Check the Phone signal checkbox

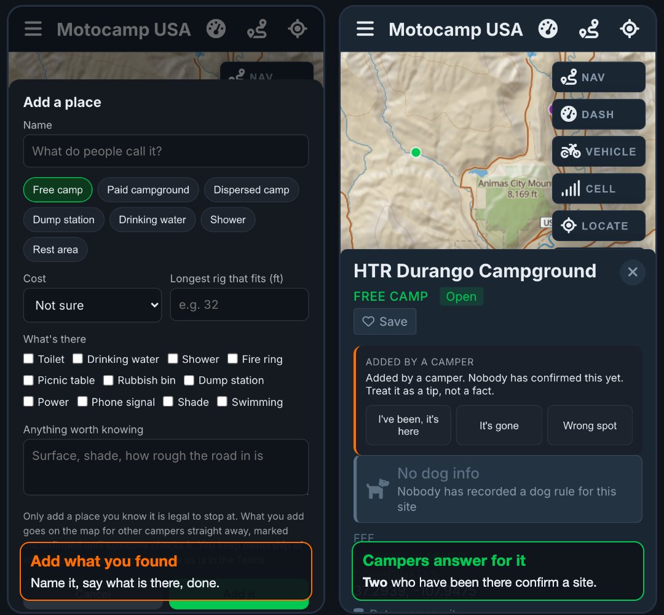[82, 402]
